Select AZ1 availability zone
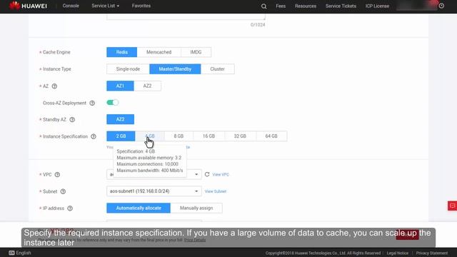 click(x=120, y=86)
